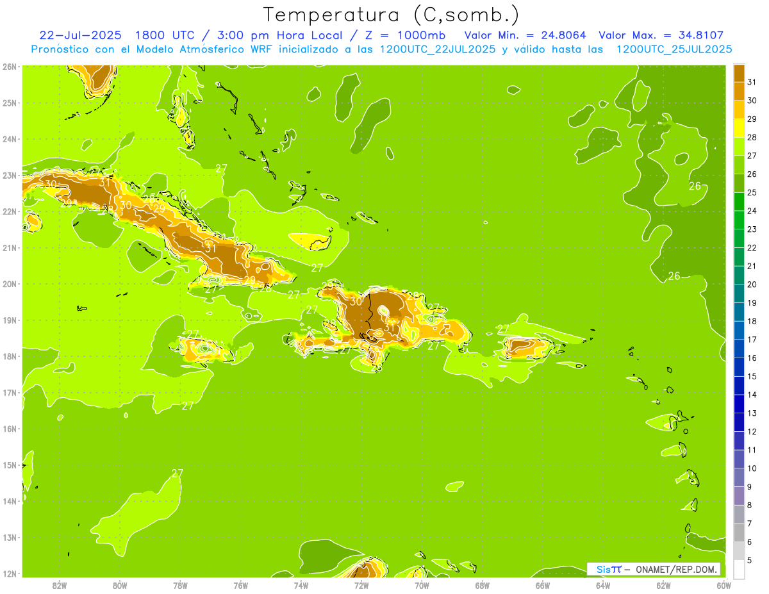Click the 68W longitude axis label
Image resolution: width=769 pixels, height=594 pixels.
483,585
